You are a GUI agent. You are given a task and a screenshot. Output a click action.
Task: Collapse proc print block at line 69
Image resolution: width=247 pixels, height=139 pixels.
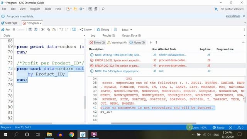pos(15,47)
